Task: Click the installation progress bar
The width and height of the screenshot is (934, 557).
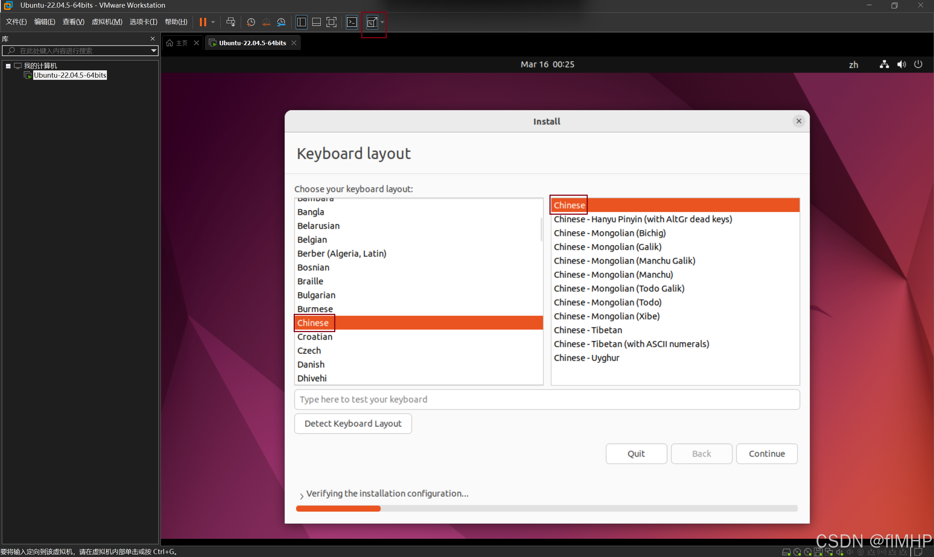Action: 547,508
